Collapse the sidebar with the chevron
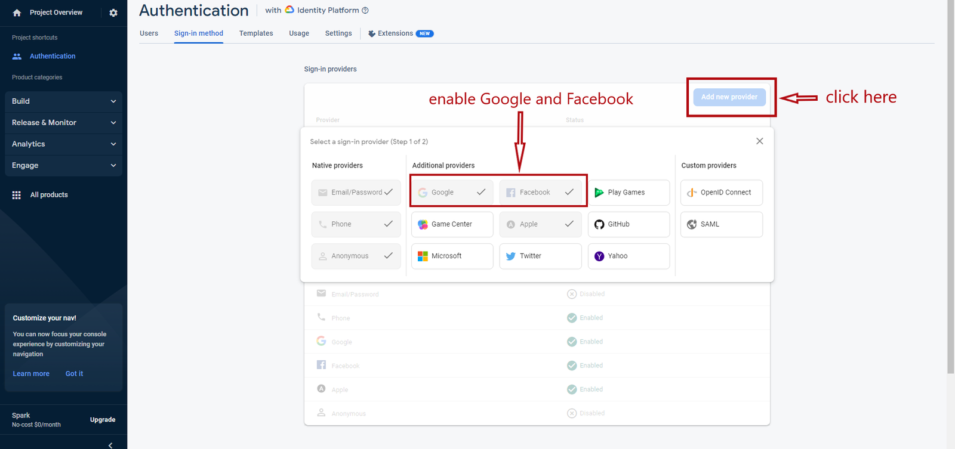 pos(110,445)
